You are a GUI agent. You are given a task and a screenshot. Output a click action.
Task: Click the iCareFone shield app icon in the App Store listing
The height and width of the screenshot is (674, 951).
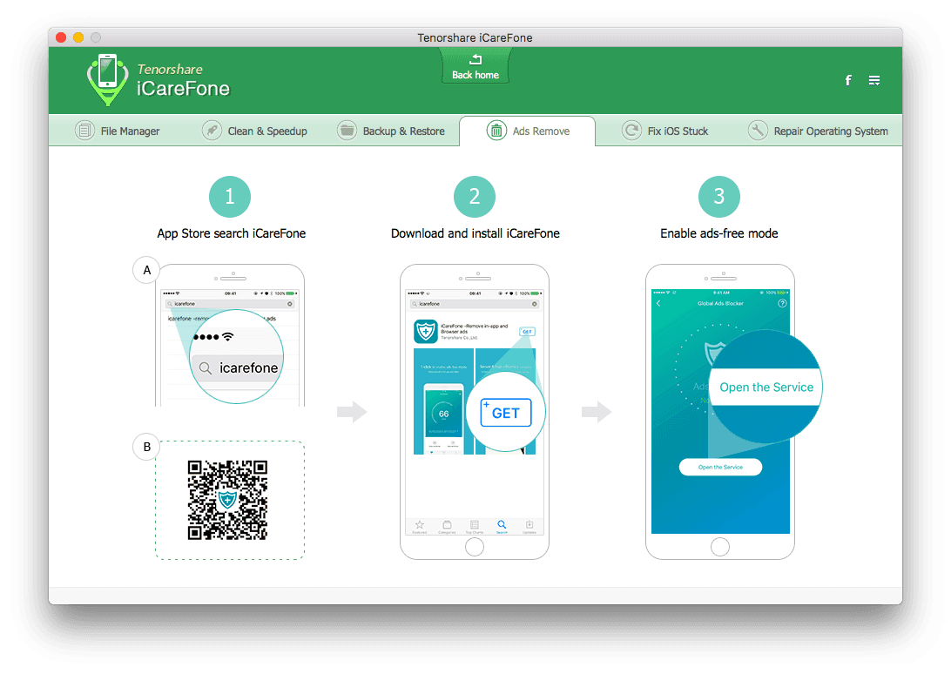point(426,331)
